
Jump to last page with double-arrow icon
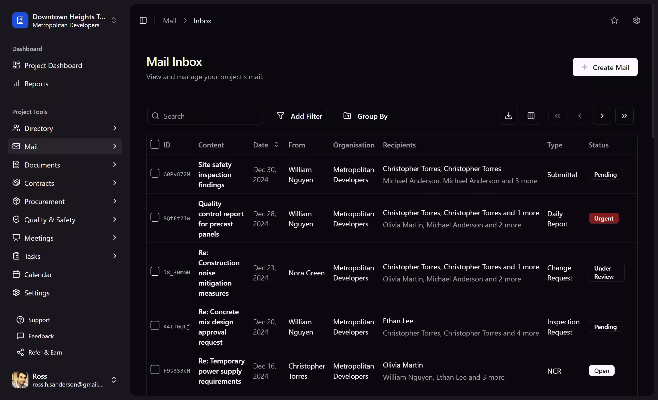[624, 116]
